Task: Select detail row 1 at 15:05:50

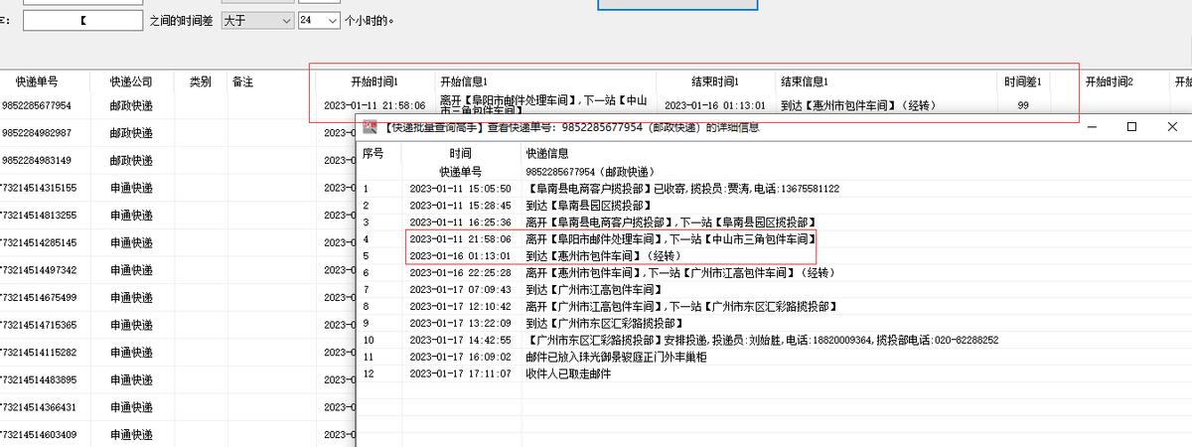Action: point(775,189)
